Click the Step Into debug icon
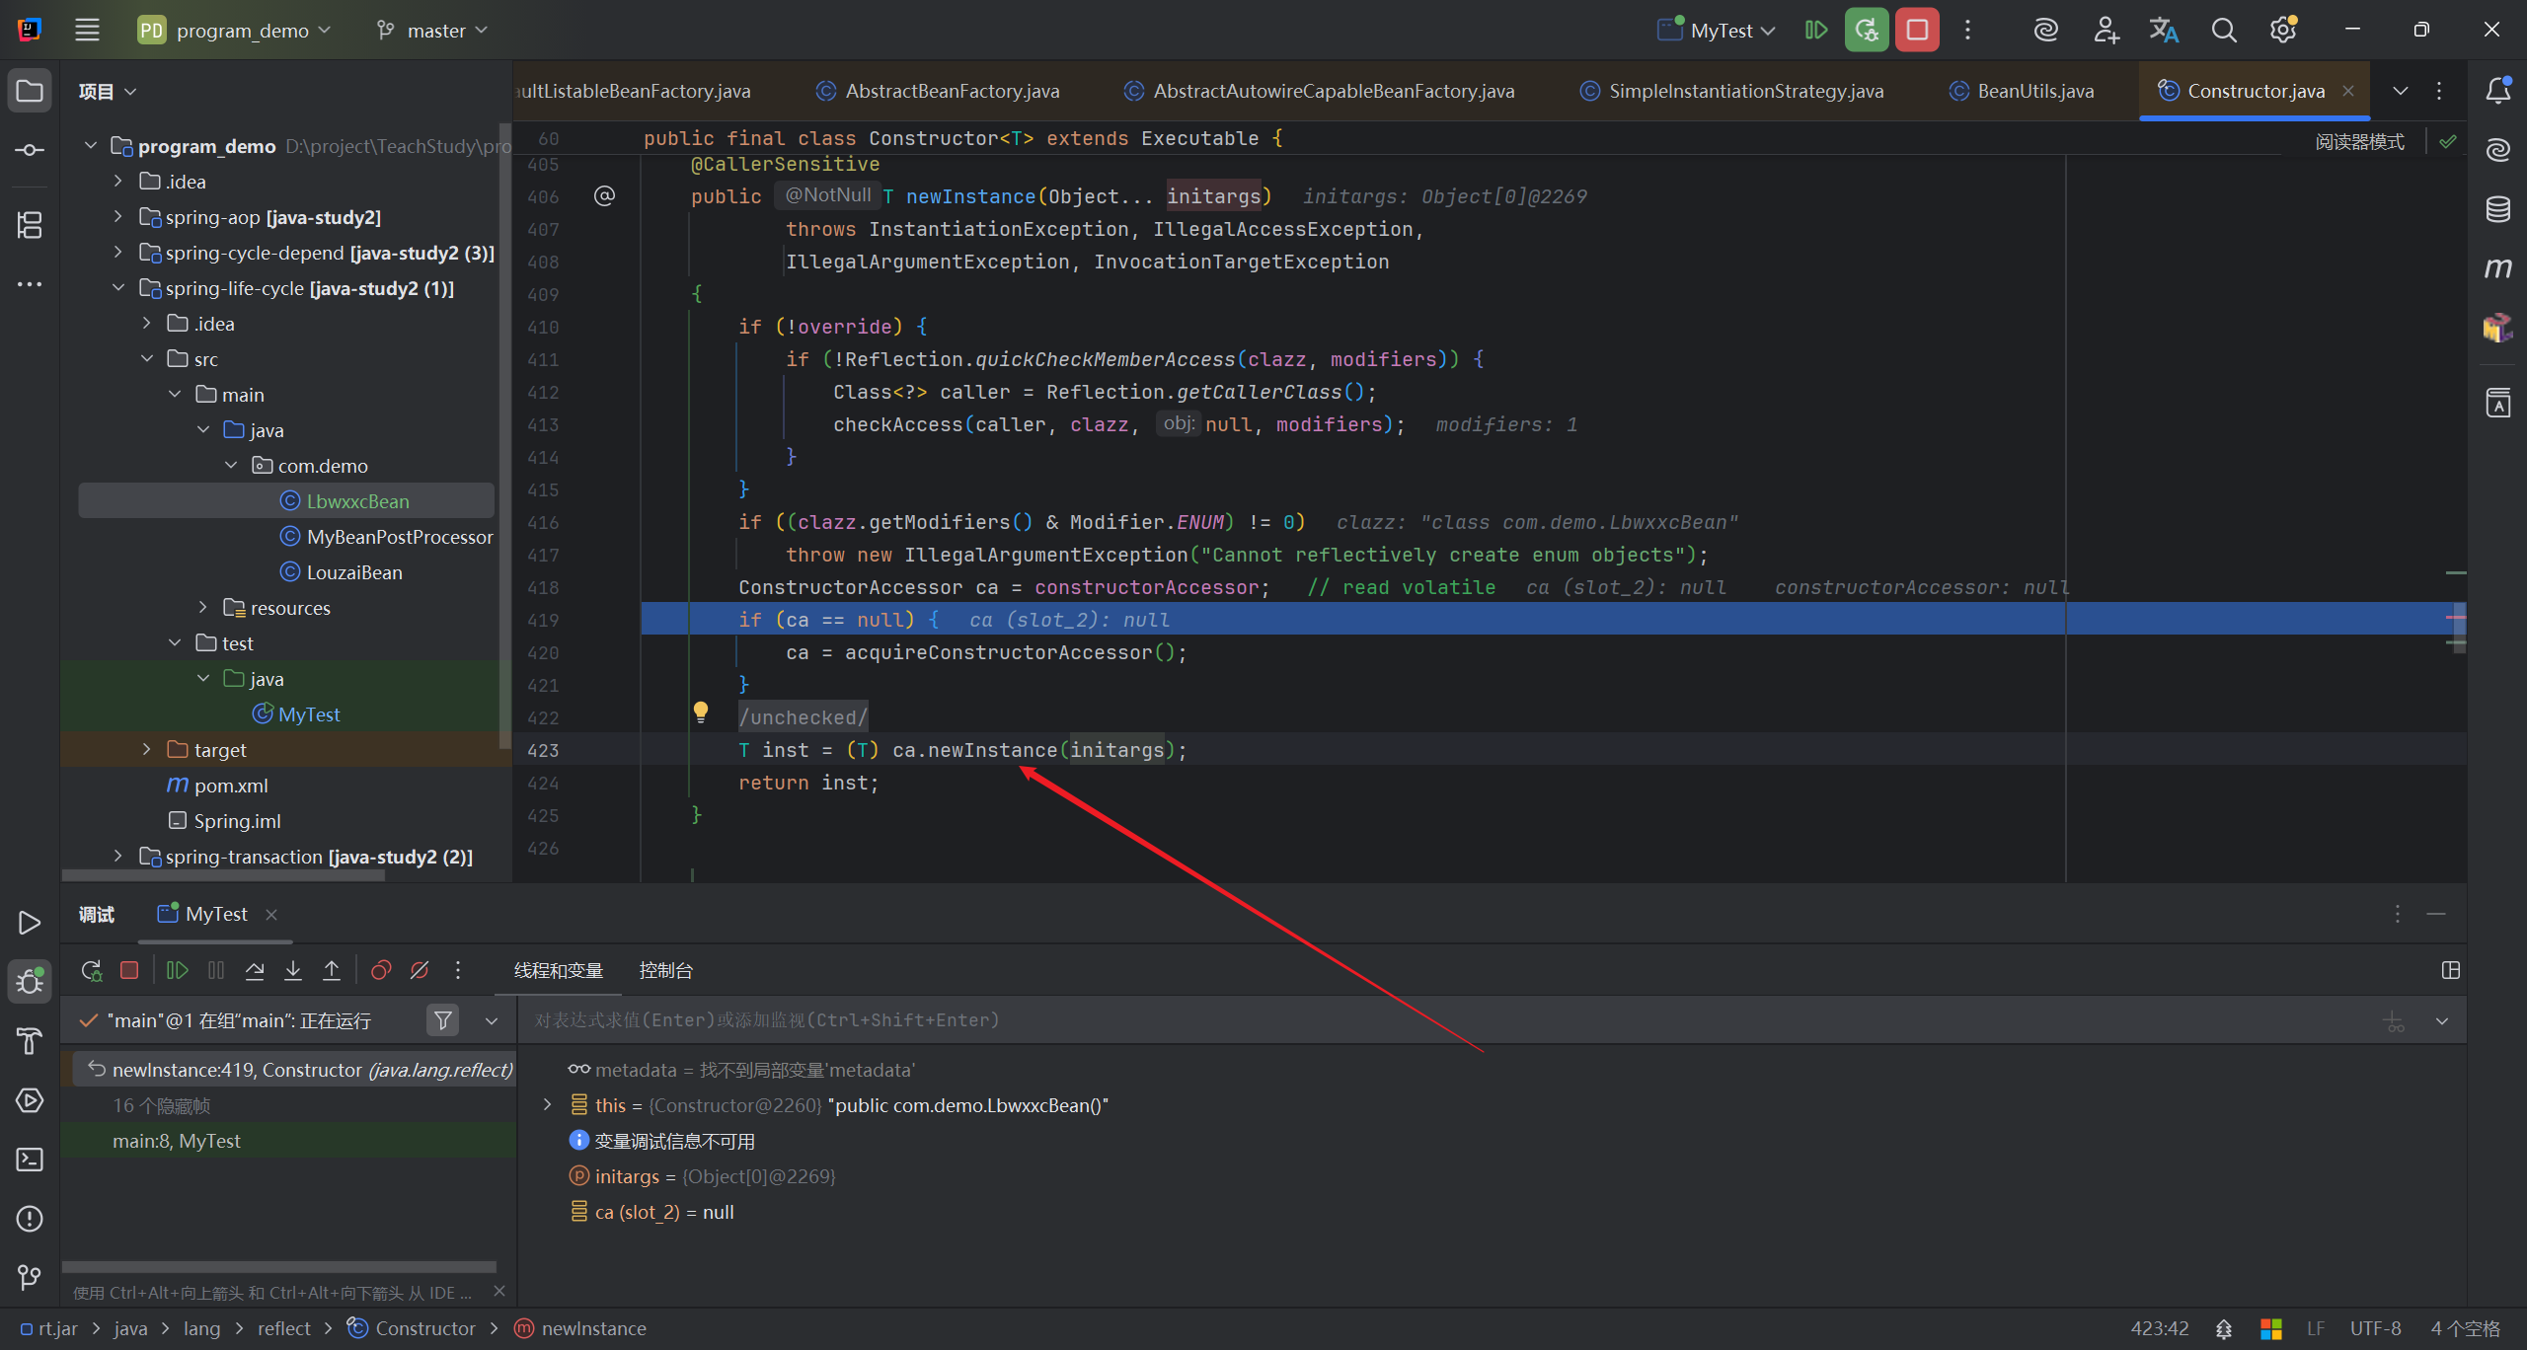Viewport: 2527px width, 1350px height. [293, 970]
